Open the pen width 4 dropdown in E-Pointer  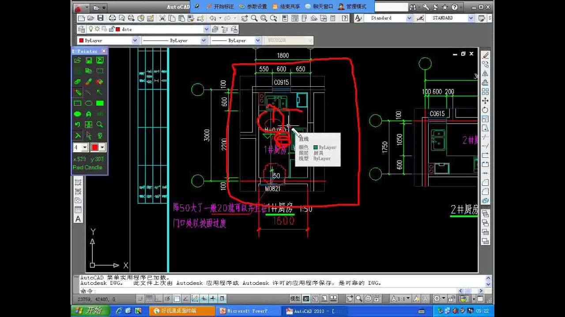coord(84,147)
